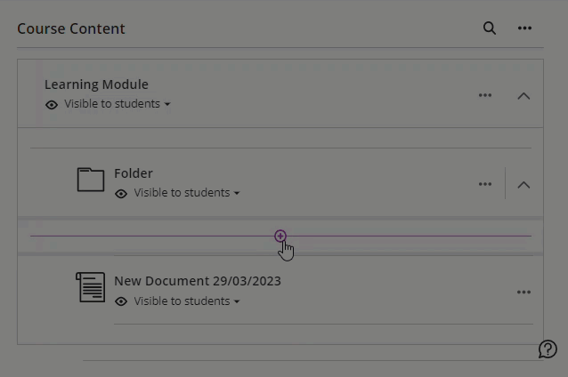This screenshot has width=568, height=377.
Task: Open Learning Module ellipsis menu
Action: click(x=485, y=95)
